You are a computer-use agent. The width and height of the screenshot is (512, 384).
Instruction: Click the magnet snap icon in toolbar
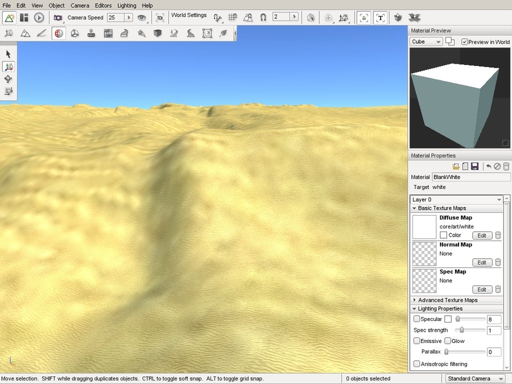[263, 17]
